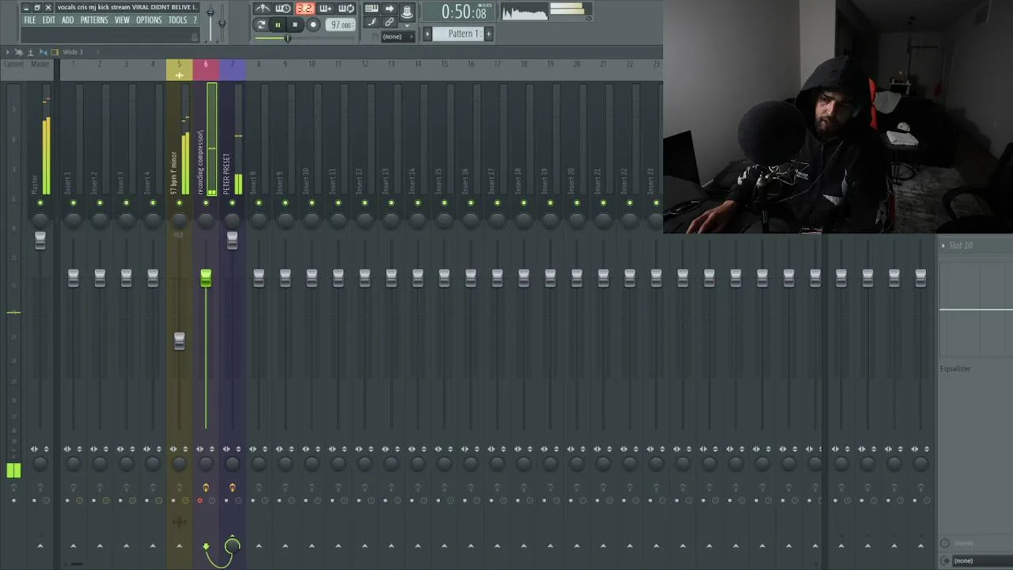
Task: Click the record button in transport
Action: click(313, 25)
